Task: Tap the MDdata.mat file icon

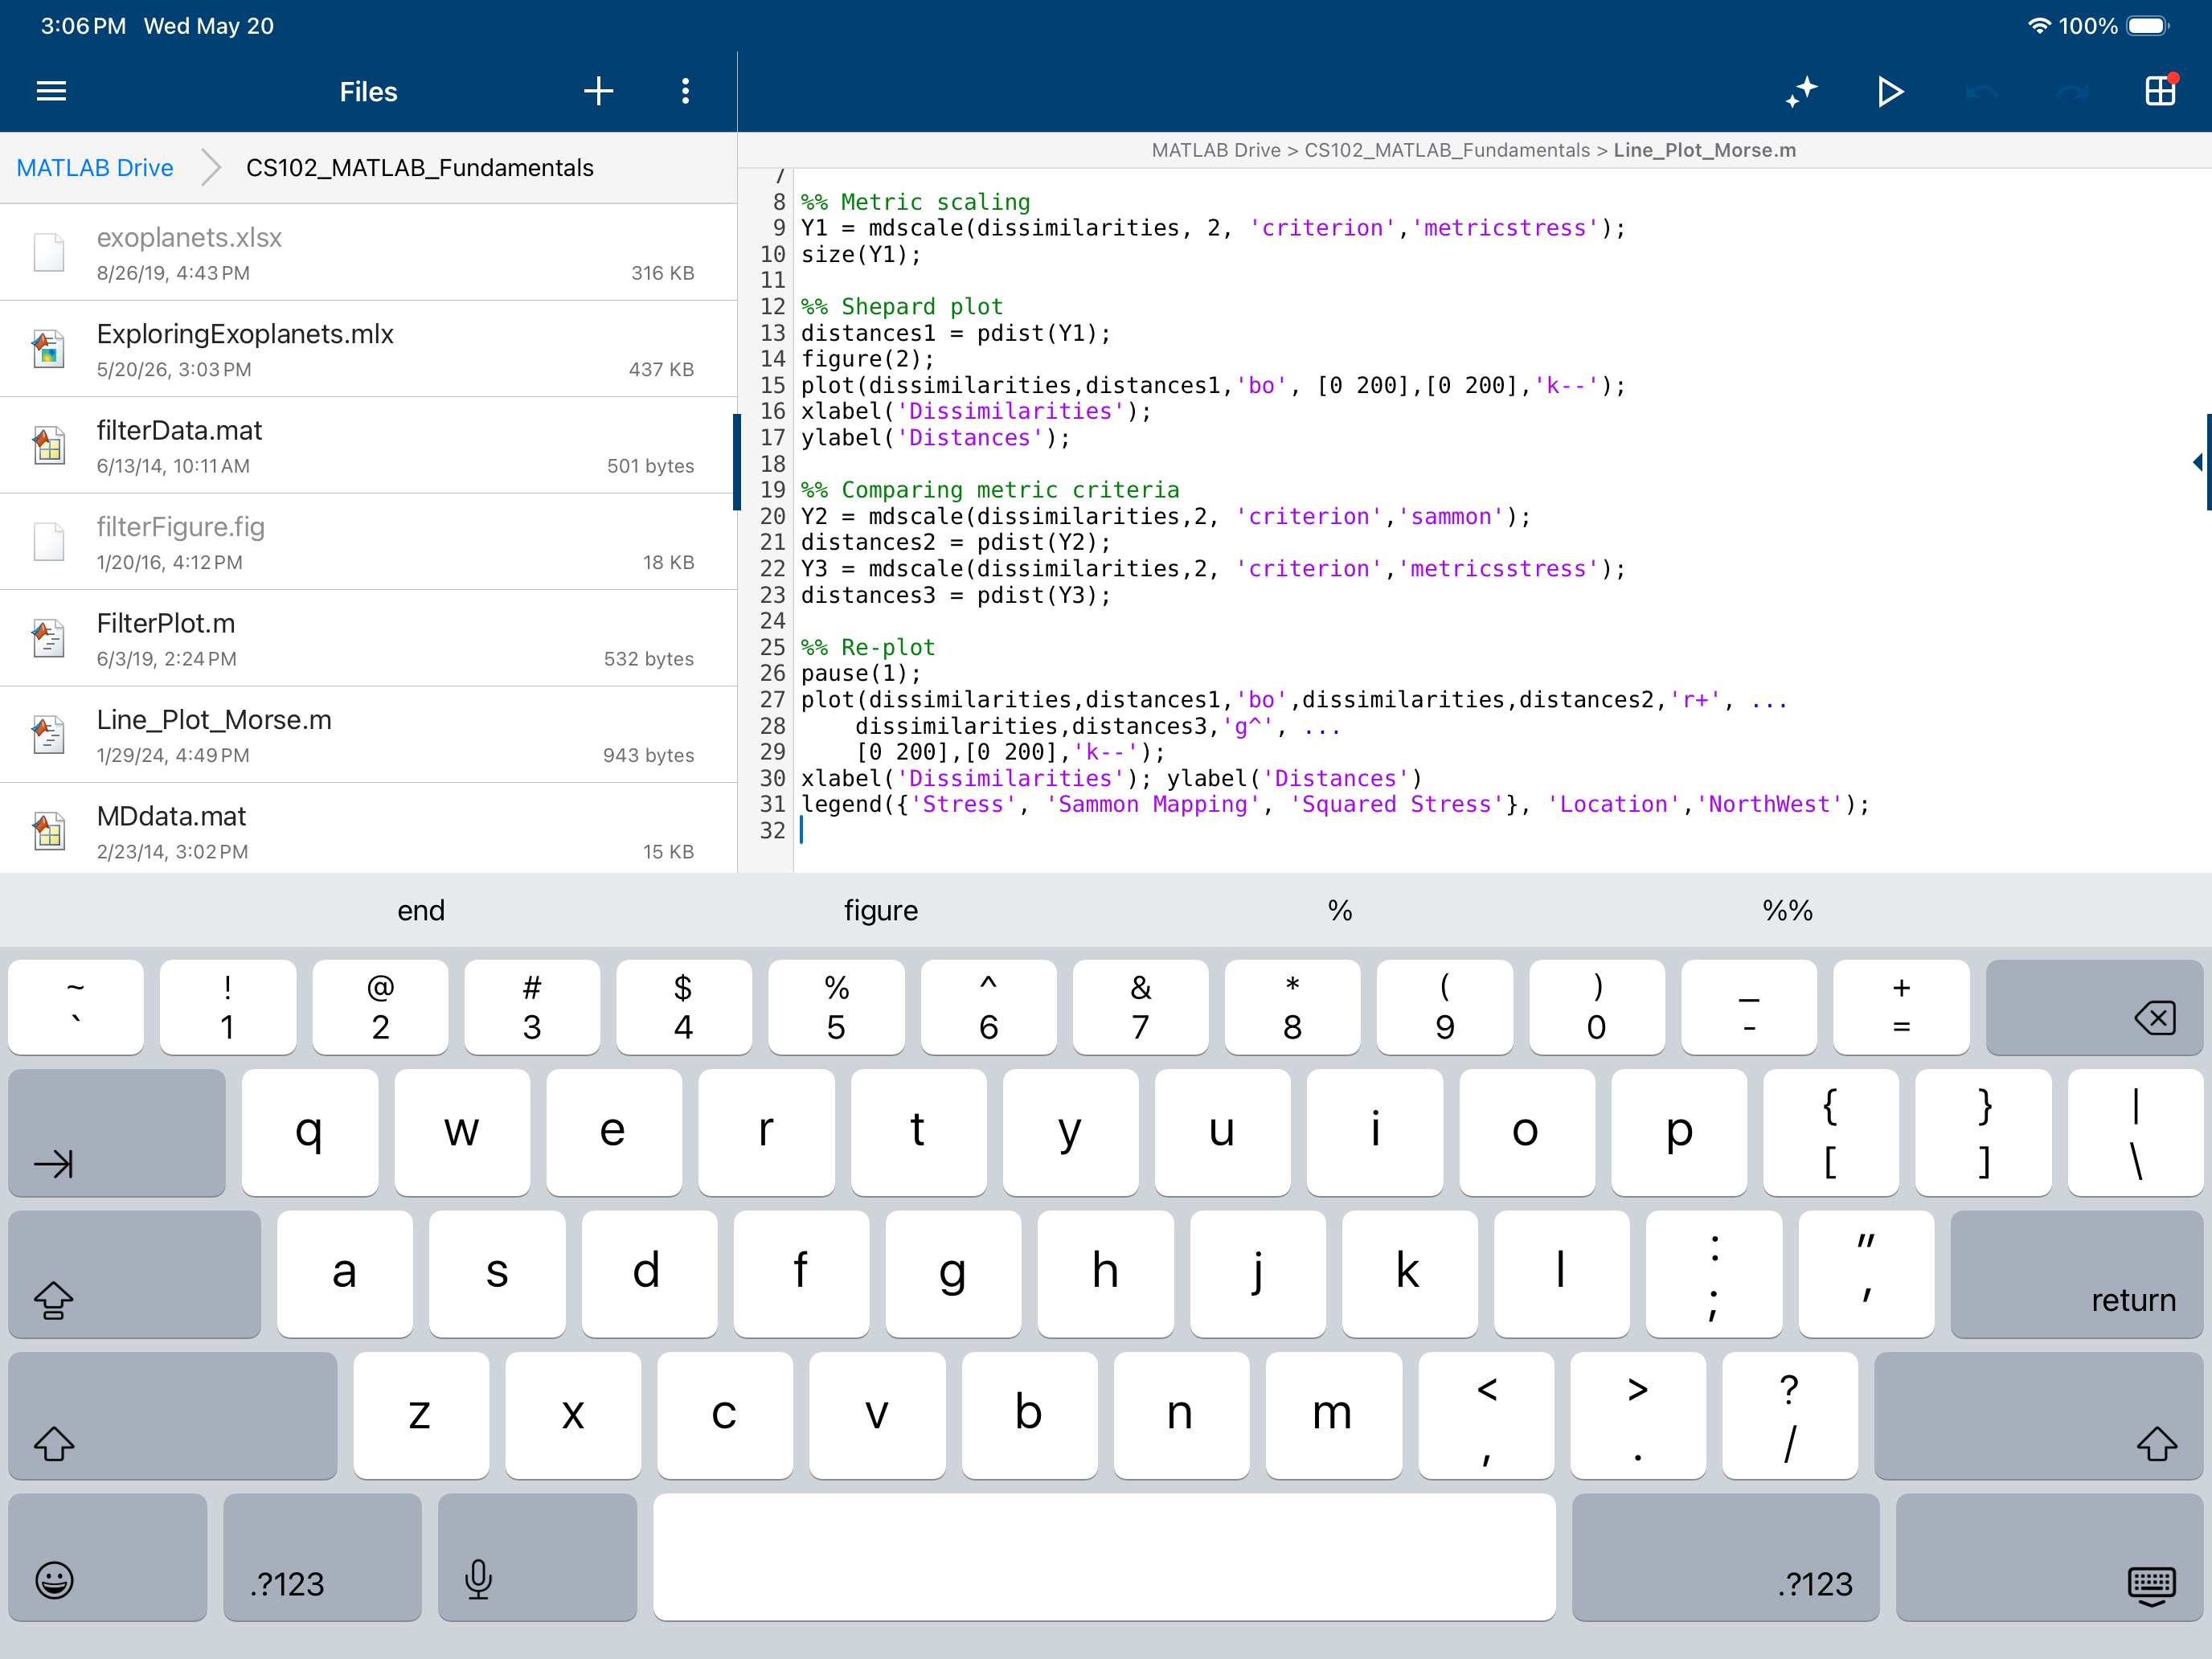Action: (48, 832)
